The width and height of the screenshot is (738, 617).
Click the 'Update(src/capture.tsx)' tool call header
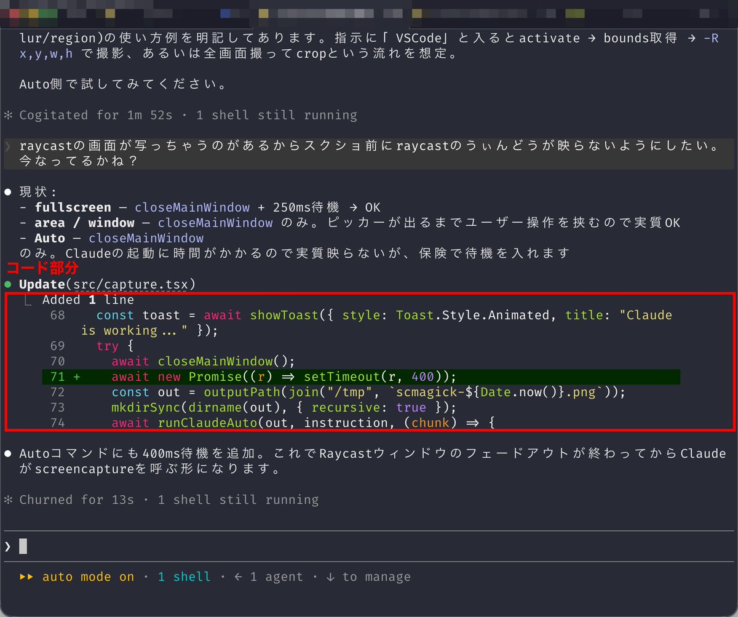[x=108, y=284]
